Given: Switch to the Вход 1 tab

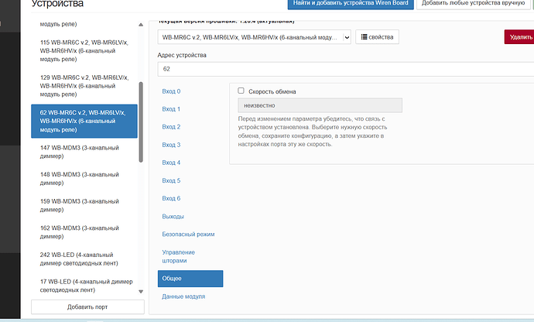Looking at the screenshot, I should click(x=171, y=109).
